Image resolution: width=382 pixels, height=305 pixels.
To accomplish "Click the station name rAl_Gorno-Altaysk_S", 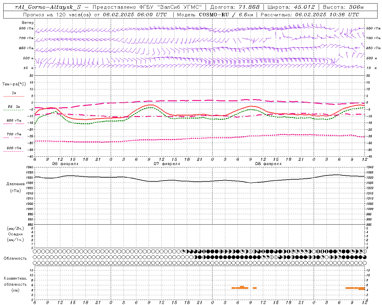I will click(48, 7).
